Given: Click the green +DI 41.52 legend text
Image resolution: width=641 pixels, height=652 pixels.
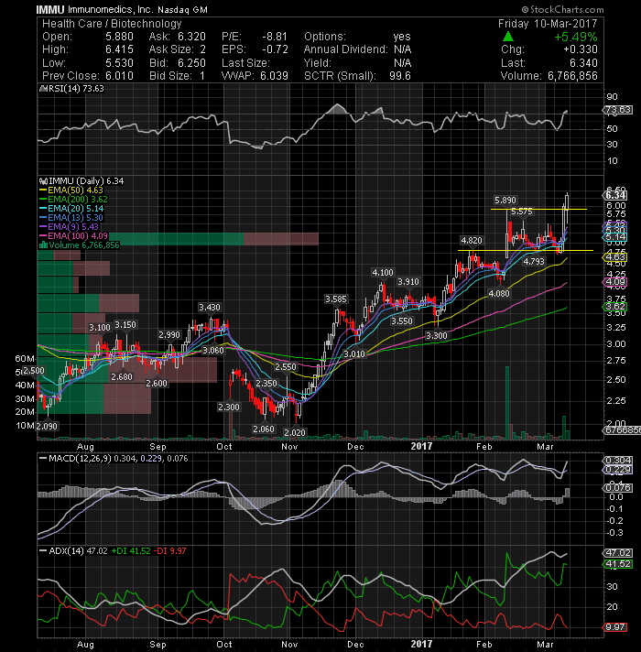Looking at the screenshot, I should click(131, 550).
